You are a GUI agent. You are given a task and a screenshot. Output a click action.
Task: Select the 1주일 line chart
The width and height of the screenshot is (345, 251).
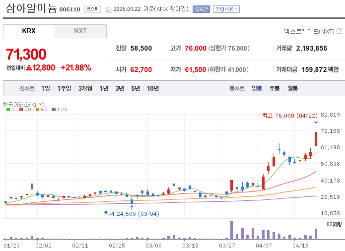click(x=64, y=88)
